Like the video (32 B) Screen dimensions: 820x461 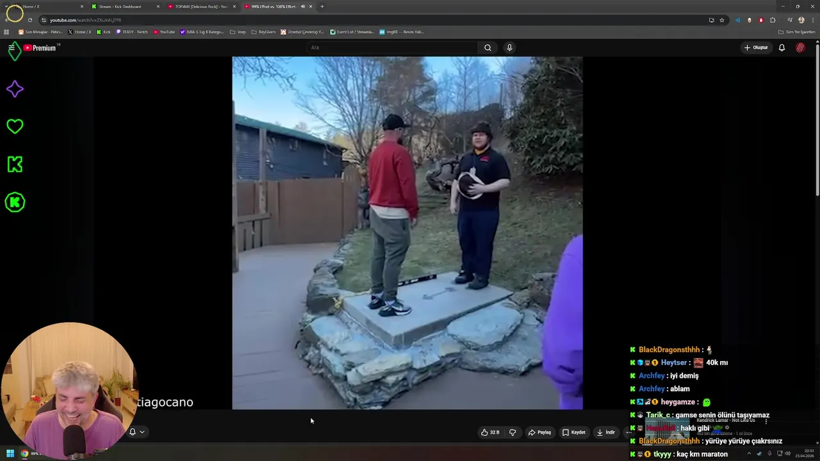coord(490,432)
